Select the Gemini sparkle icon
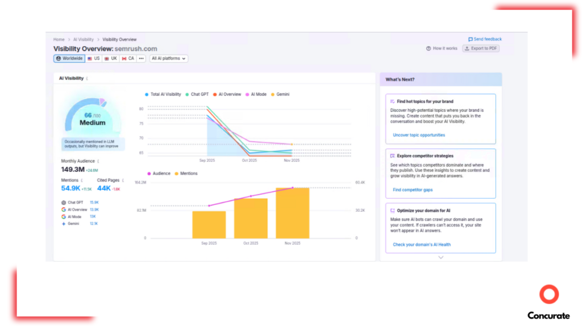This screenshot has width=582, height=327. (x=64, y=224)
